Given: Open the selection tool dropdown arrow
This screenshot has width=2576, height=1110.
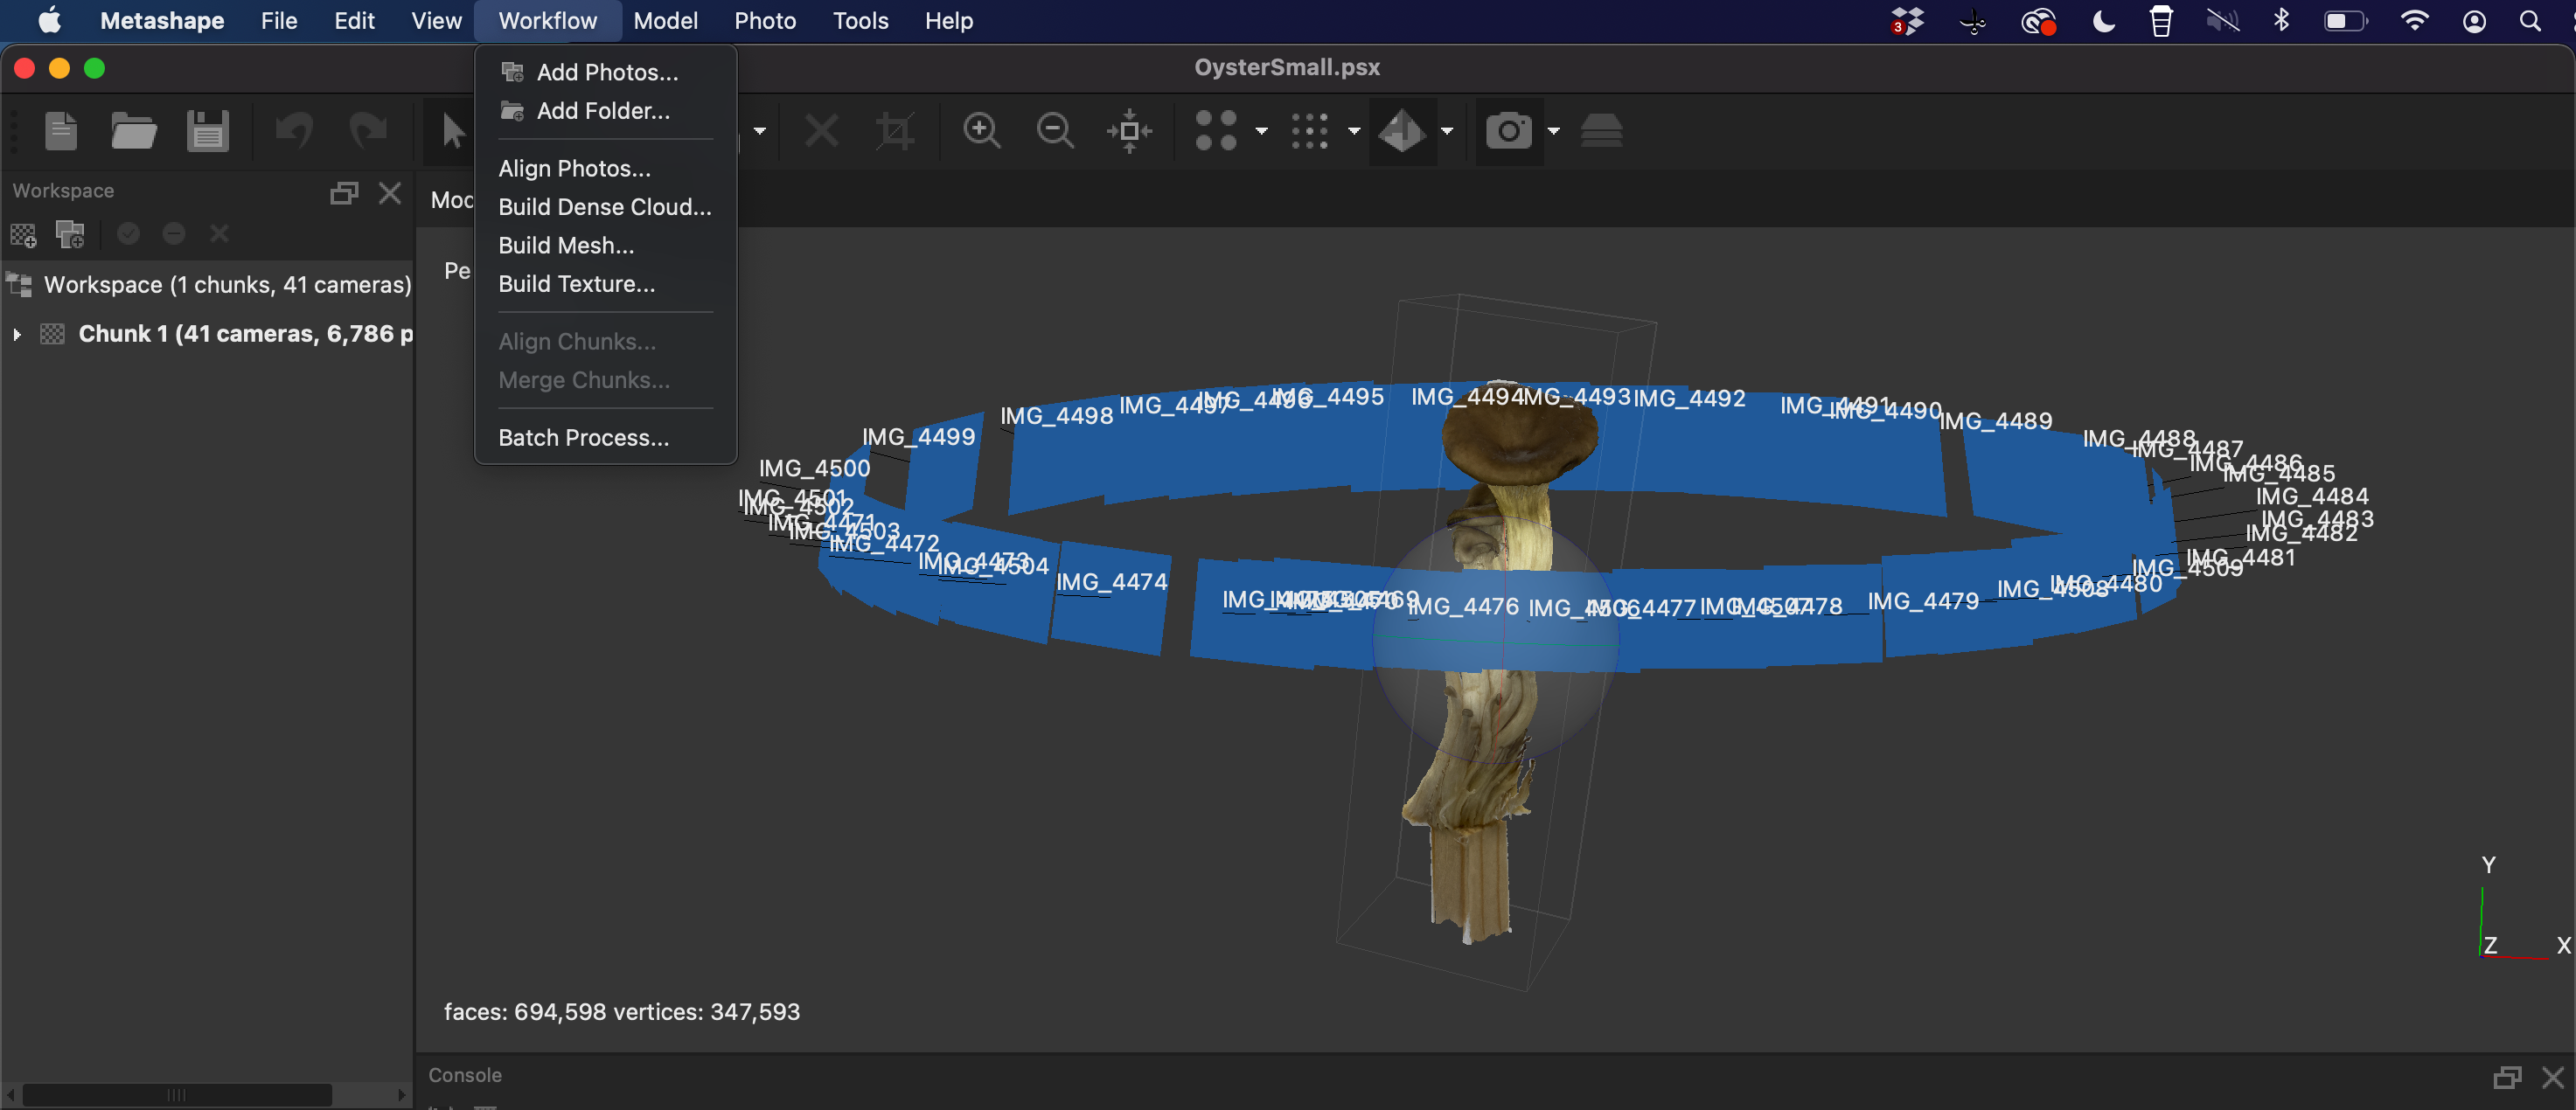Looking at the screenshot, I should click(x=760, y=131).
